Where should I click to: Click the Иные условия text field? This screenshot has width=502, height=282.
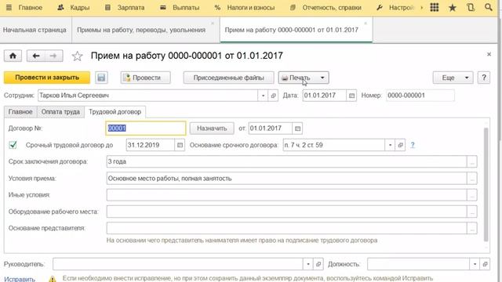[x=286, y=195]
